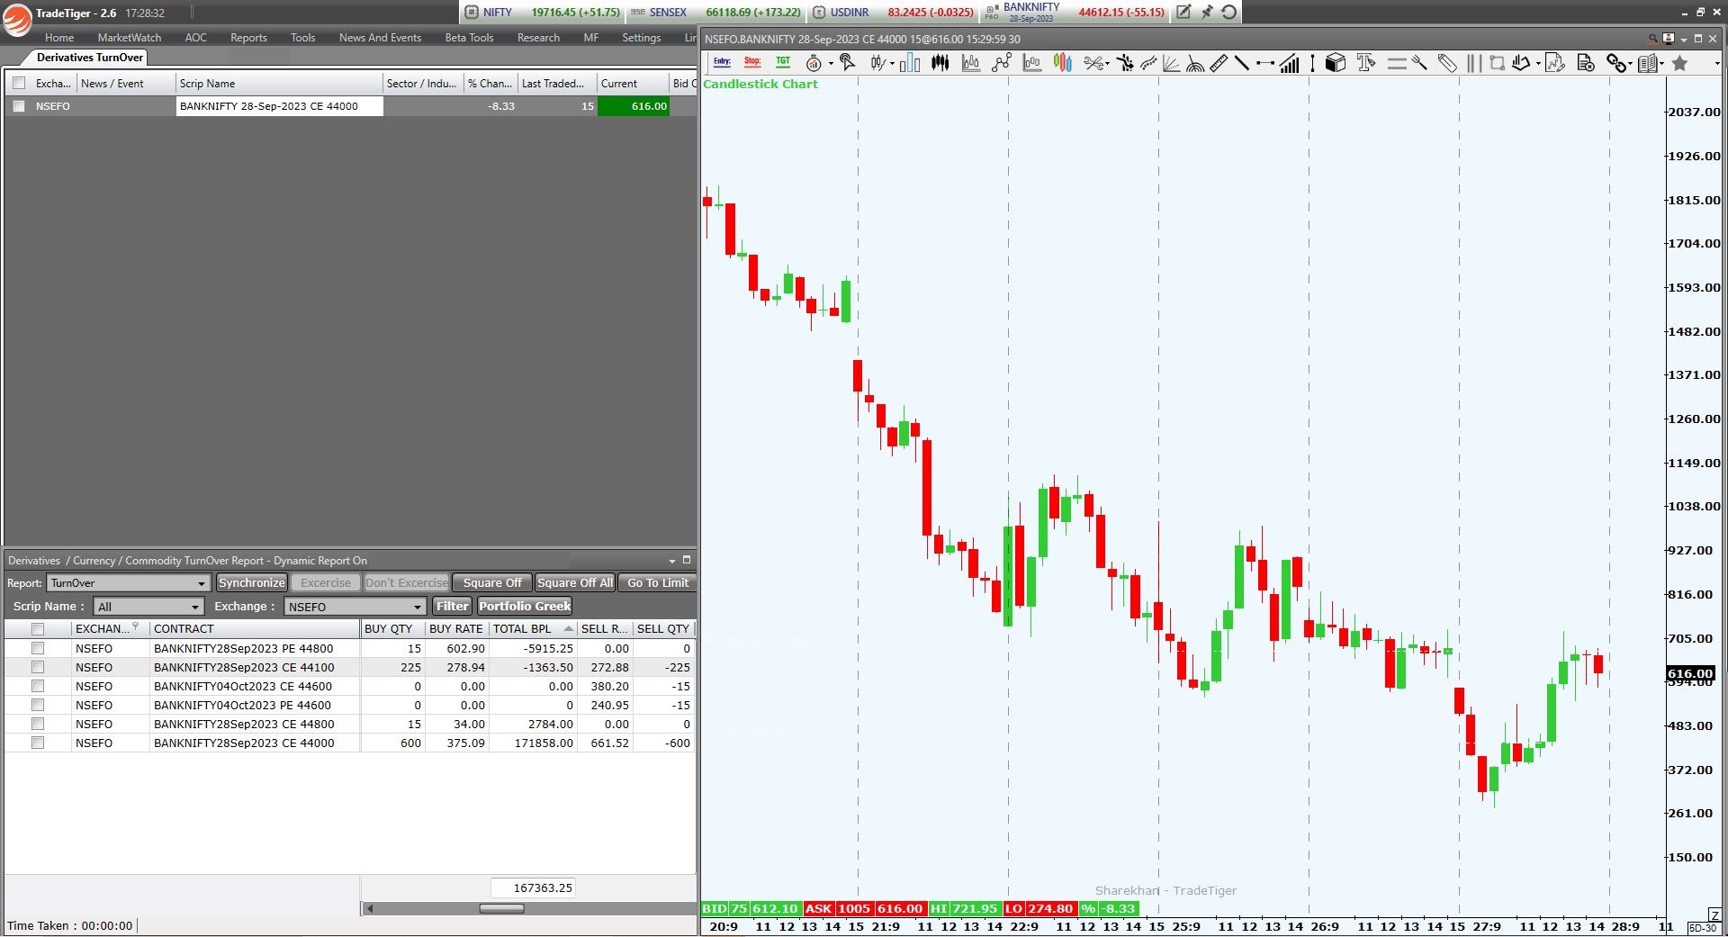Click the price tag label icon
1728x937 pixels.
pyautogui.click(x=1447, y=63)
